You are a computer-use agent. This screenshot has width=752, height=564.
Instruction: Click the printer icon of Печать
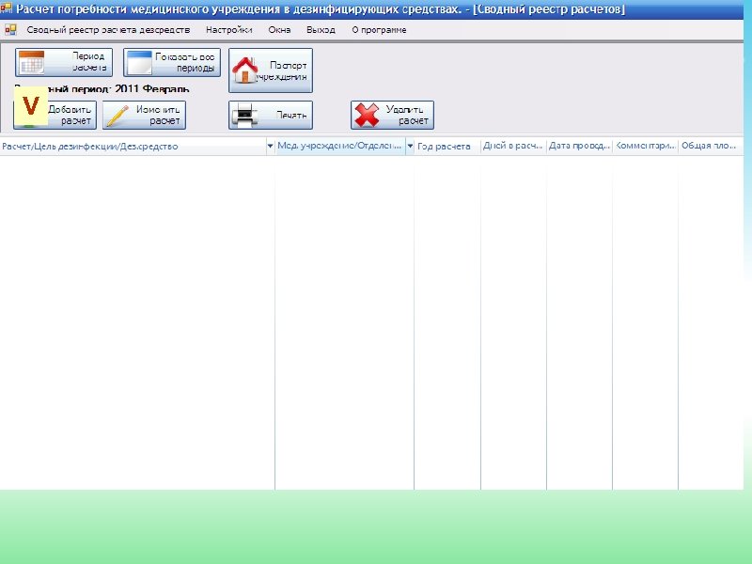point(244,116)
